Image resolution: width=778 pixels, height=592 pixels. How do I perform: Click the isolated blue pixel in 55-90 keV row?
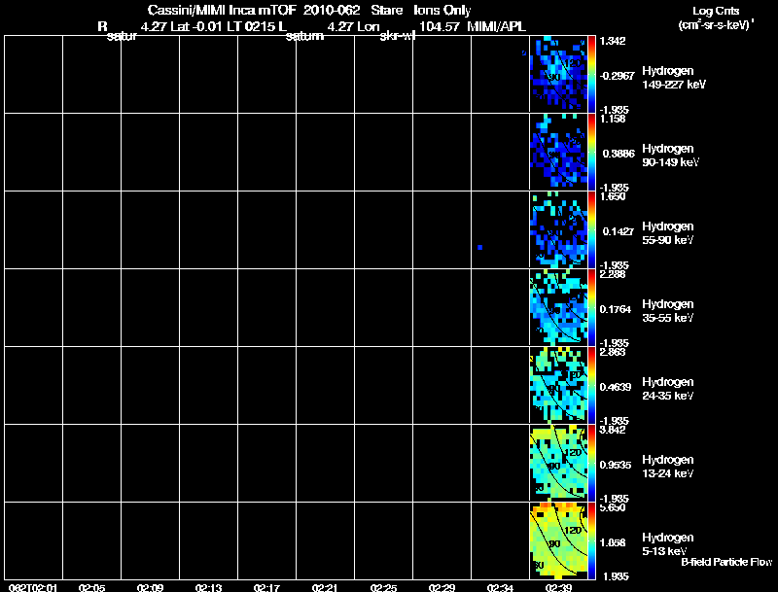point(479,247)
